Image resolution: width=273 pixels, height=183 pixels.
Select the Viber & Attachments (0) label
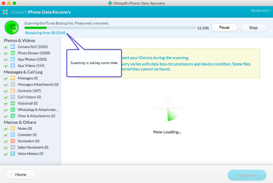37,116
